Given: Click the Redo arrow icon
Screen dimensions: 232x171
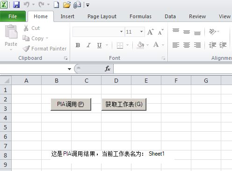Looking at the screenshot, I should (x=41, y=5).
